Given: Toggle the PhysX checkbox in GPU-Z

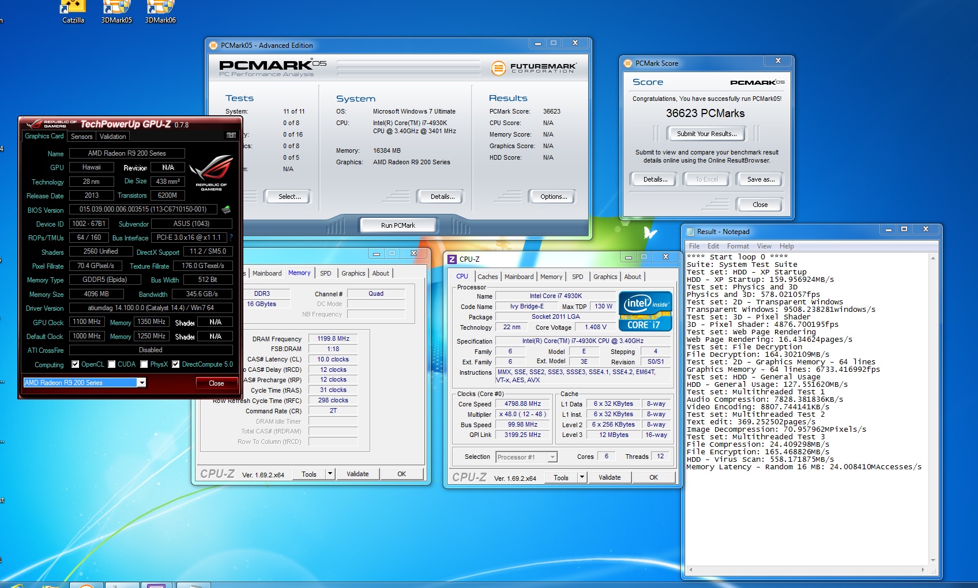Looking at the screenshot, I should tap(144, 364).
